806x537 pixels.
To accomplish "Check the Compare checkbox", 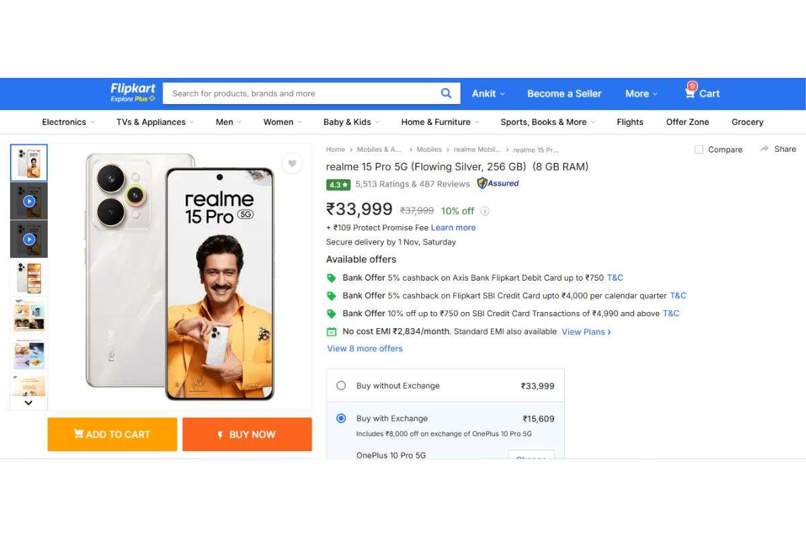I will click(699, 149).
